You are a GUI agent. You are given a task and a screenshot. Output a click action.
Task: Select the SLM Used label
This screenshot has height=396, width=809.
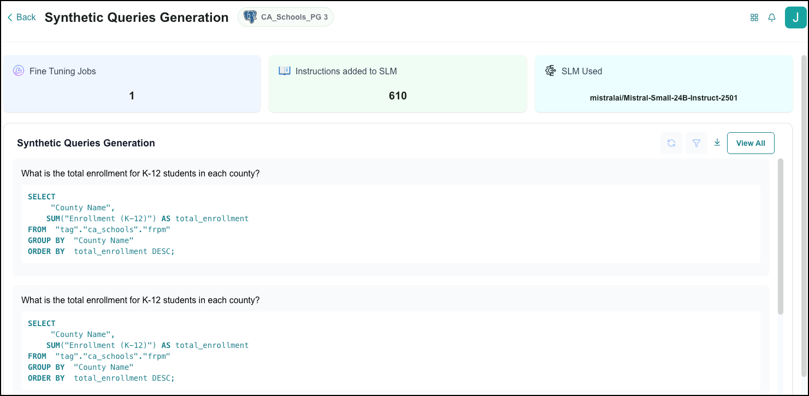coord(582,71)
